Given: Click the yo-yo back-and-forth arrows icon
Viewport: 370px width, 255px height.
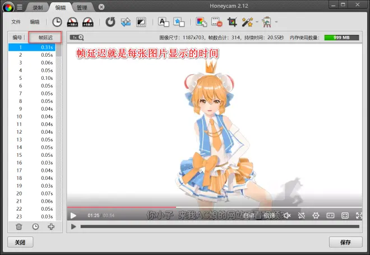Looking at the screenshot, I should click(126, 22).
